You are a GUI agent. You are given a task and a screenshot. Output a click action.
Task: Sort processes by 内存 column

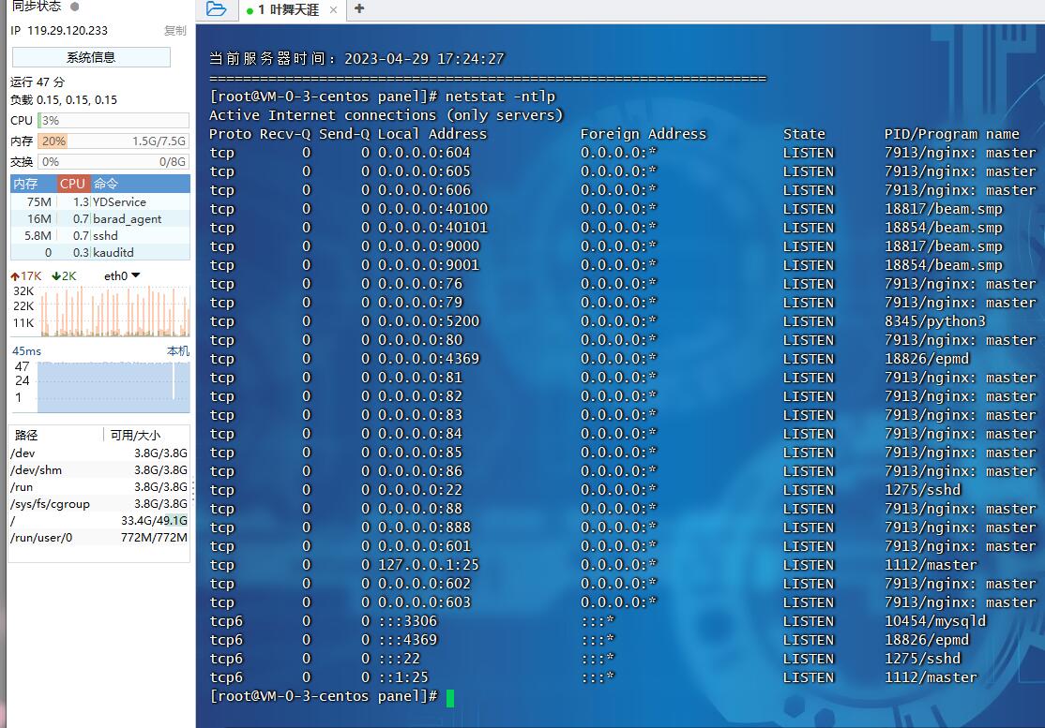point(33,184)
